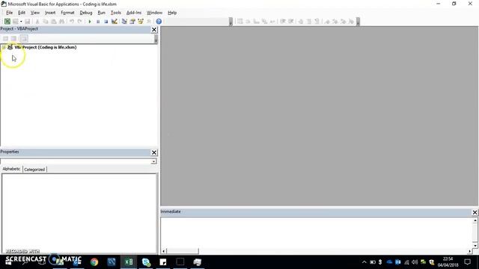Click the Undo toolbar icon
This screenshot has width=479, height=269.
point(72,22)
